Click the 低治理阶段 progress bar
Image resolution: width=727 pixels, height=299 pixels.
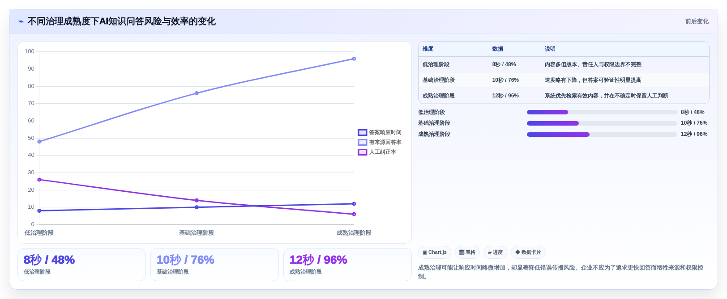click(602, 112)
